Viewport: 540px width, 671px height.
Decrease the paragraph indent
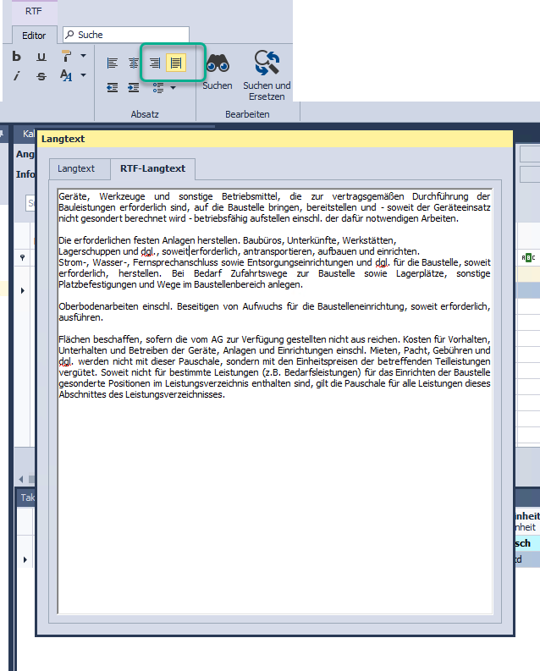(x=113, y=86)
